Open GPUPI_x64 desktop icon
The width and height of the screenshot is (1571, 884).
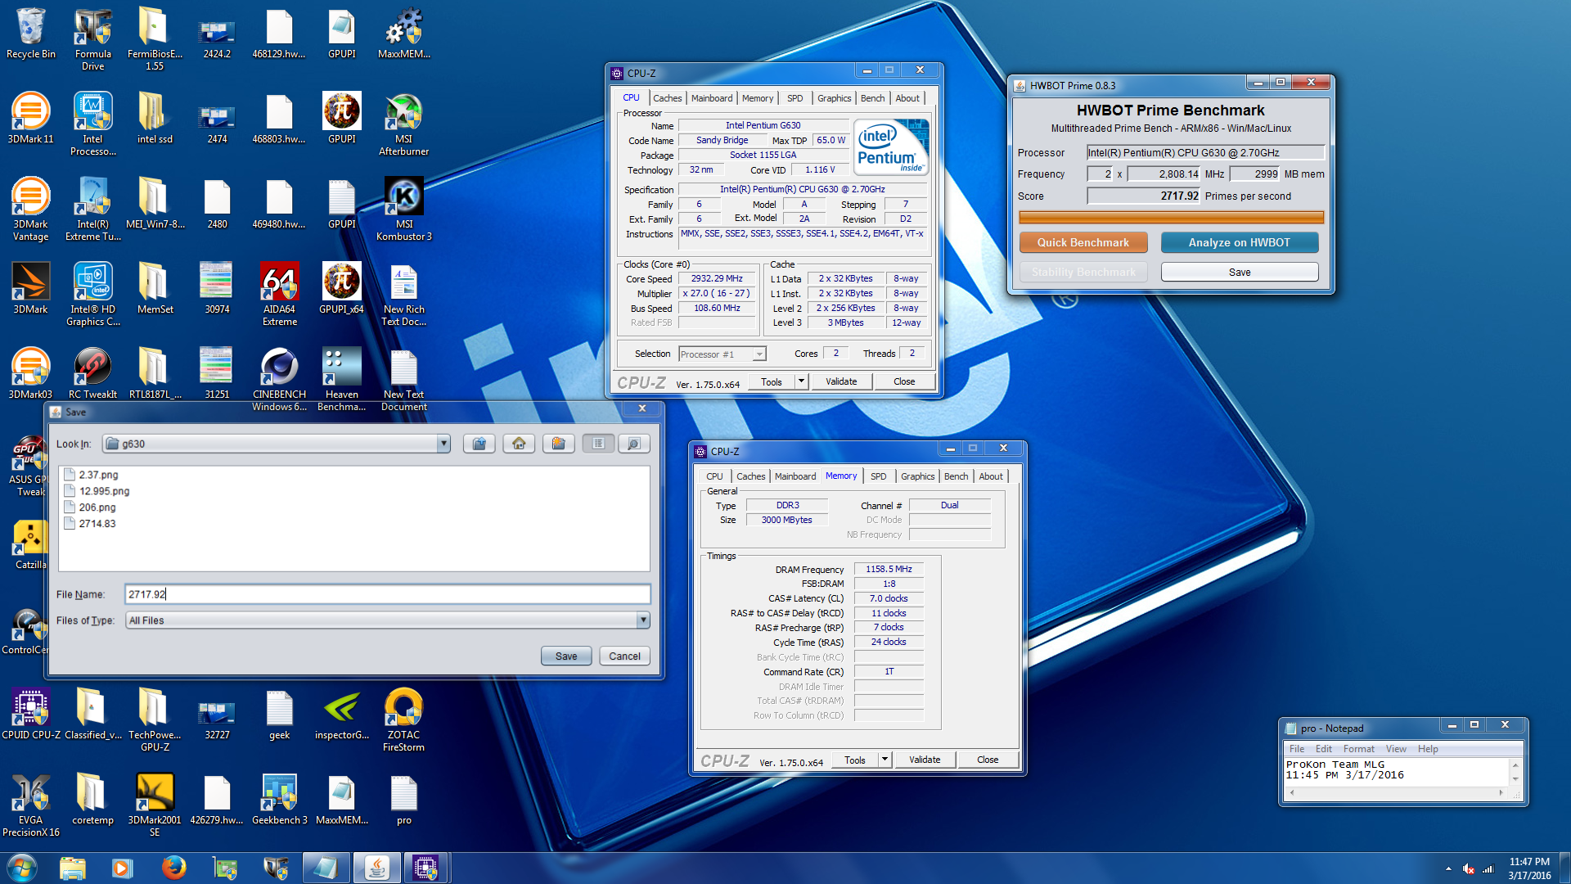pyautogui.click(x=342, y=288)
